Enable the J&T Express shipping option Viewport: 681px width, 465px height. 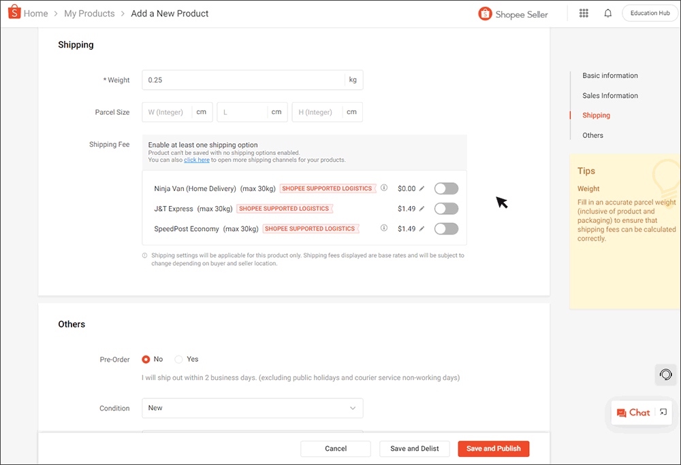[x=446, y=209]
